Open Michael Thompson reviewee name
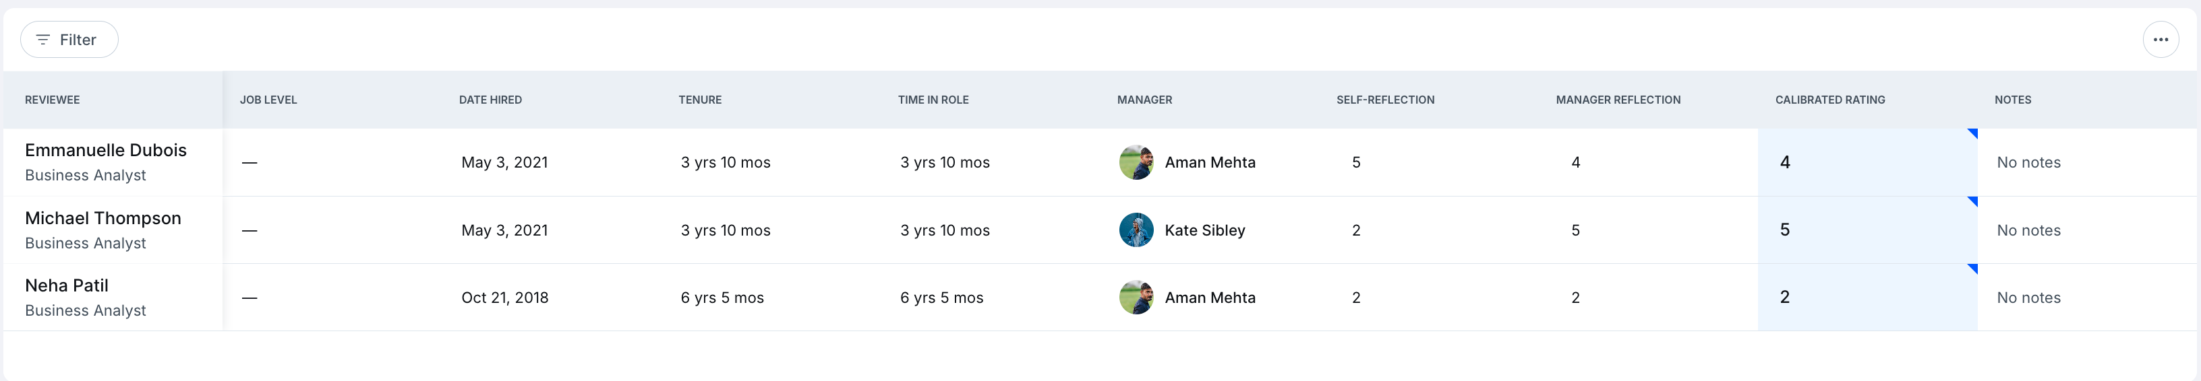 coord(103,218)
